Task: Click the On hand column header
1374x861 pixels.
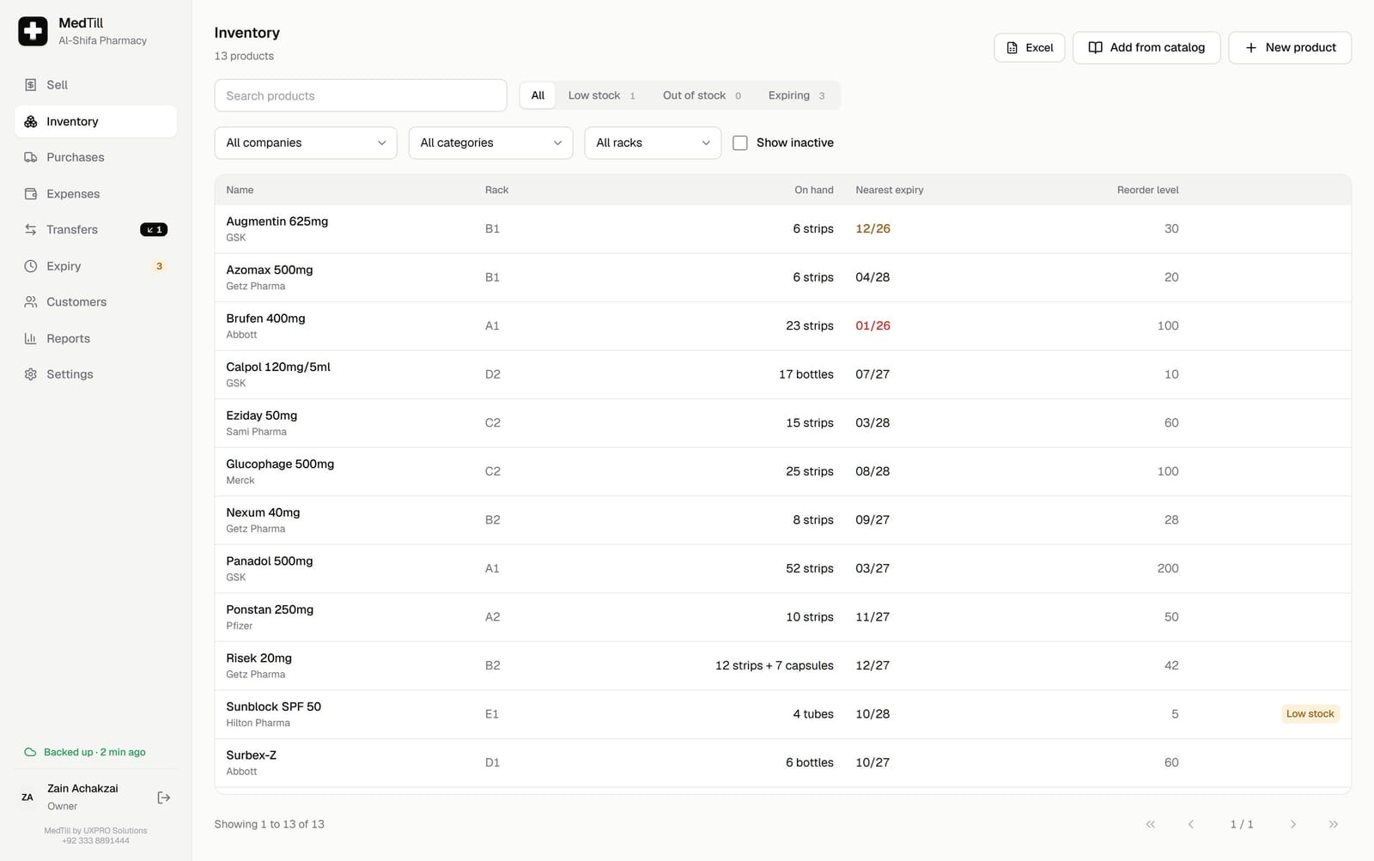Action: point(813,190)
